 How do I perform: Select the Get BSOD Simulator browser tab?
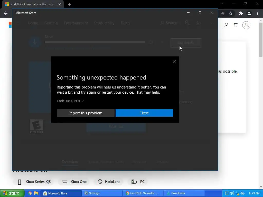click(33, 4)
